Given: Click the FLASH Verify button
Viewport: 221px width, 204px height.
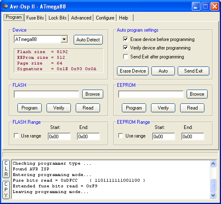Looking at the screenshot, I should pos(59,108).
